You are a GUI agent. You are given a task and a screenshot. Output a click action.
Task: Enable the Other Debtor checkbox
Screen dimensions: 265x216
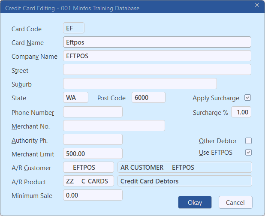(x=248, y=141)
